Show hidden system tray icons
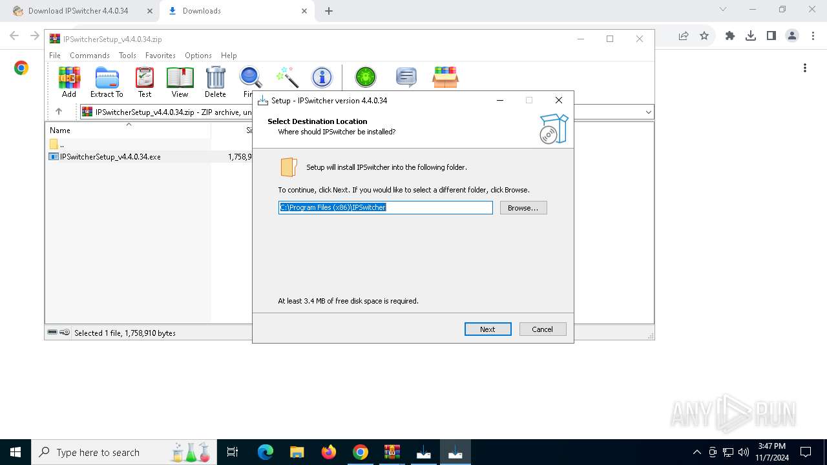The image size is (827, 465). click(696, 452)
